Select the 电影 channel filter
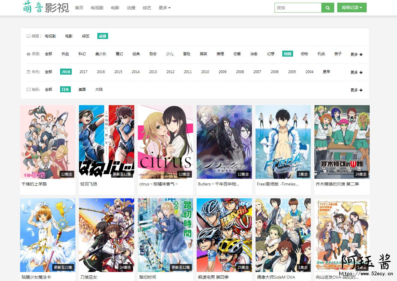Screen dimensions: 397x281 point(69,36)
